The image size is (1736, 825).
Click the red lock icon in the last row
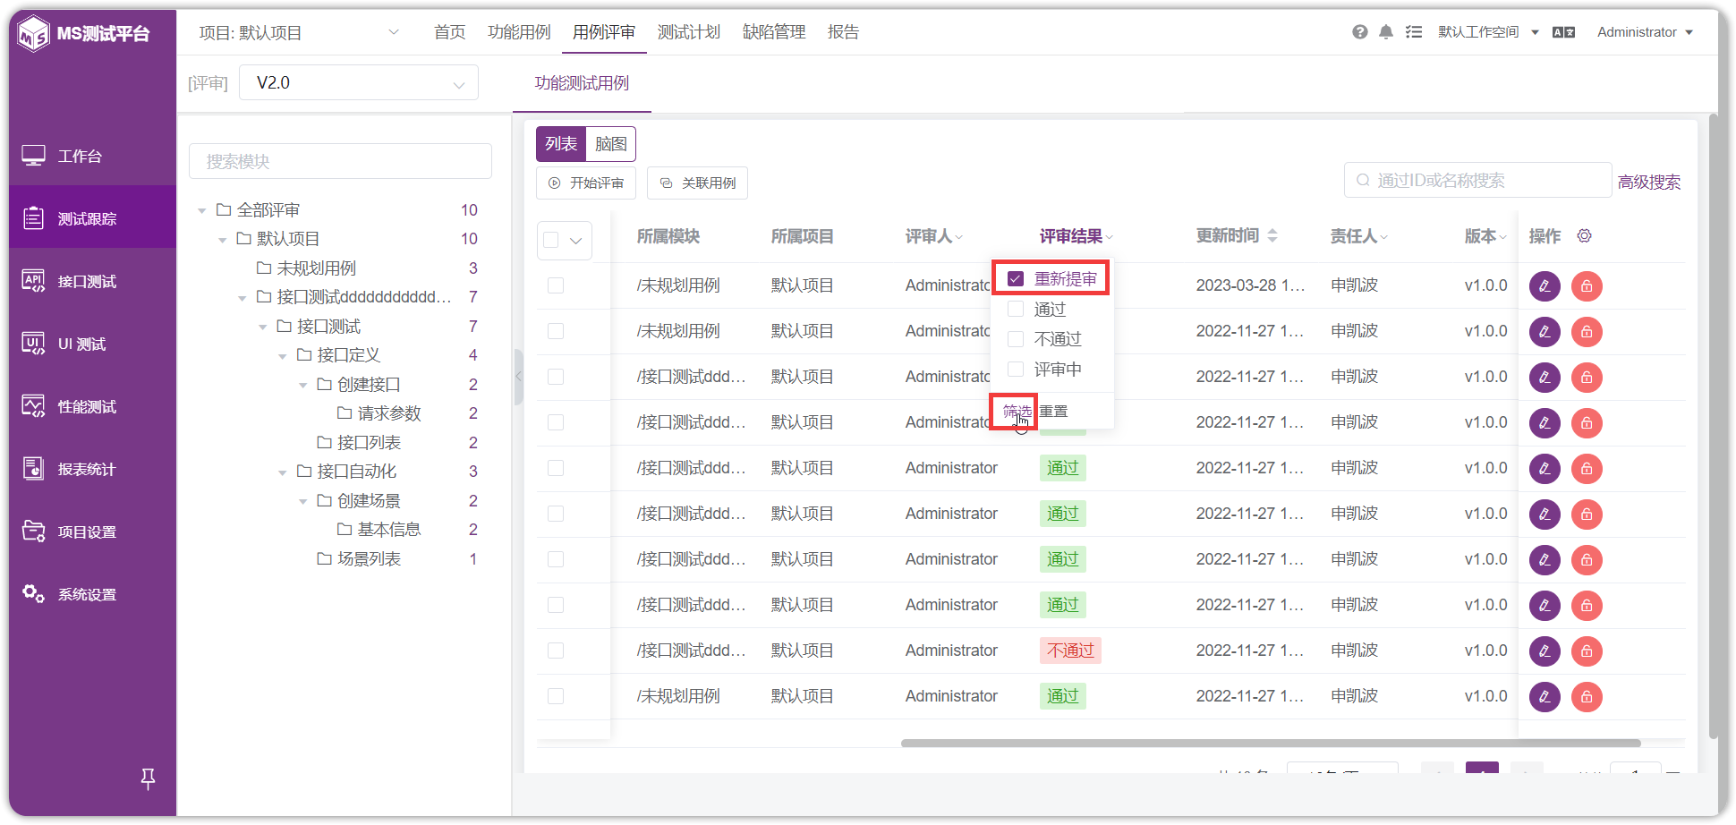[1587, 697]
